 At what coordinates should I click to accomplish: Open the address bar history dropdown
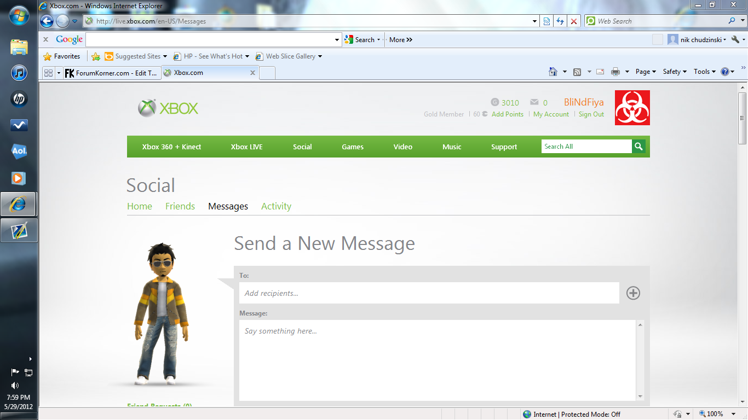click(x=535, y=21)
